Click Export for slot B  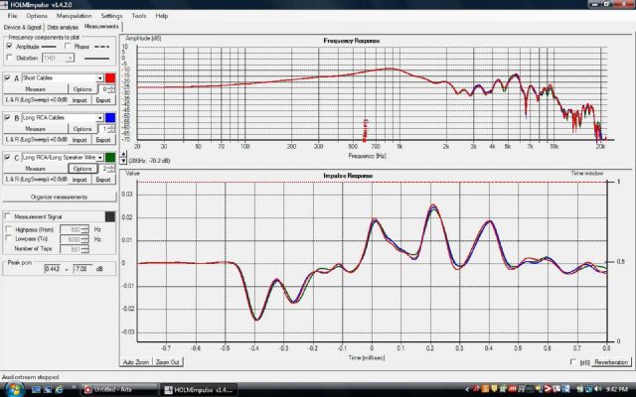click(103, 140)
